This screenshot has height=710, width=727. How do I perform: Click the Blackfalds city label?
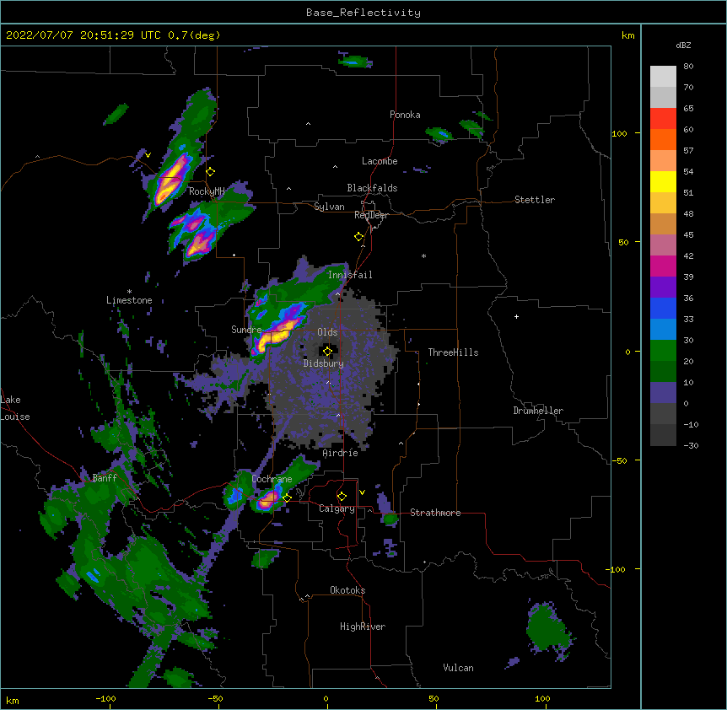click(372, 188)
